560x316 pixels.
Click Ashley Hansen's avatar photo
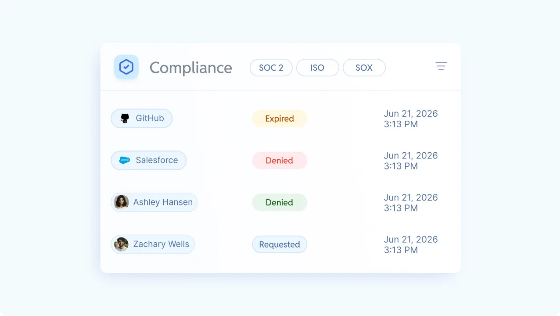(x=121, y=202)
